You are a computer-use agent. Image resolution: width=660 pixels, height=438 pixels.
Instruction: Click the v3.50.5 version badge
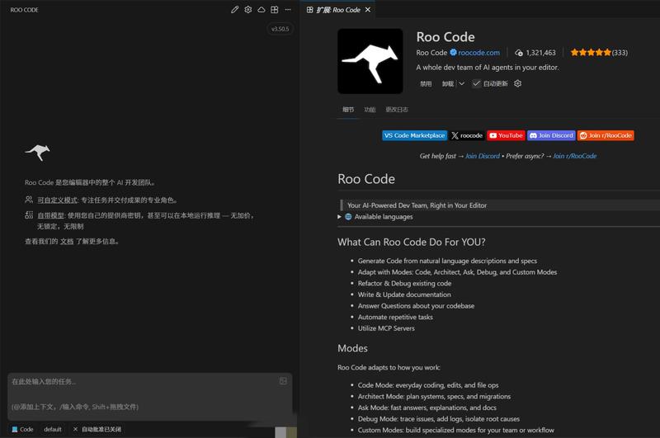point(280,29)
